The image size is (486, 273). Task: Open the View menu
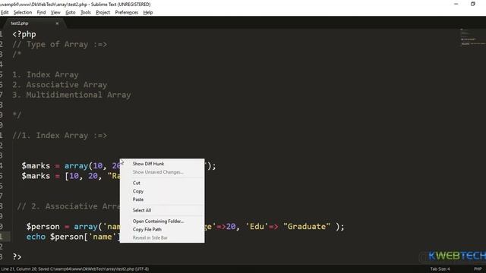point(55,12)
